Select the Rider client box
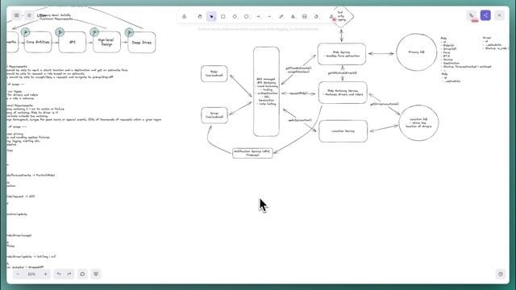Image resolution: width=516 pixels, height=290 pixels. point(214,73)
